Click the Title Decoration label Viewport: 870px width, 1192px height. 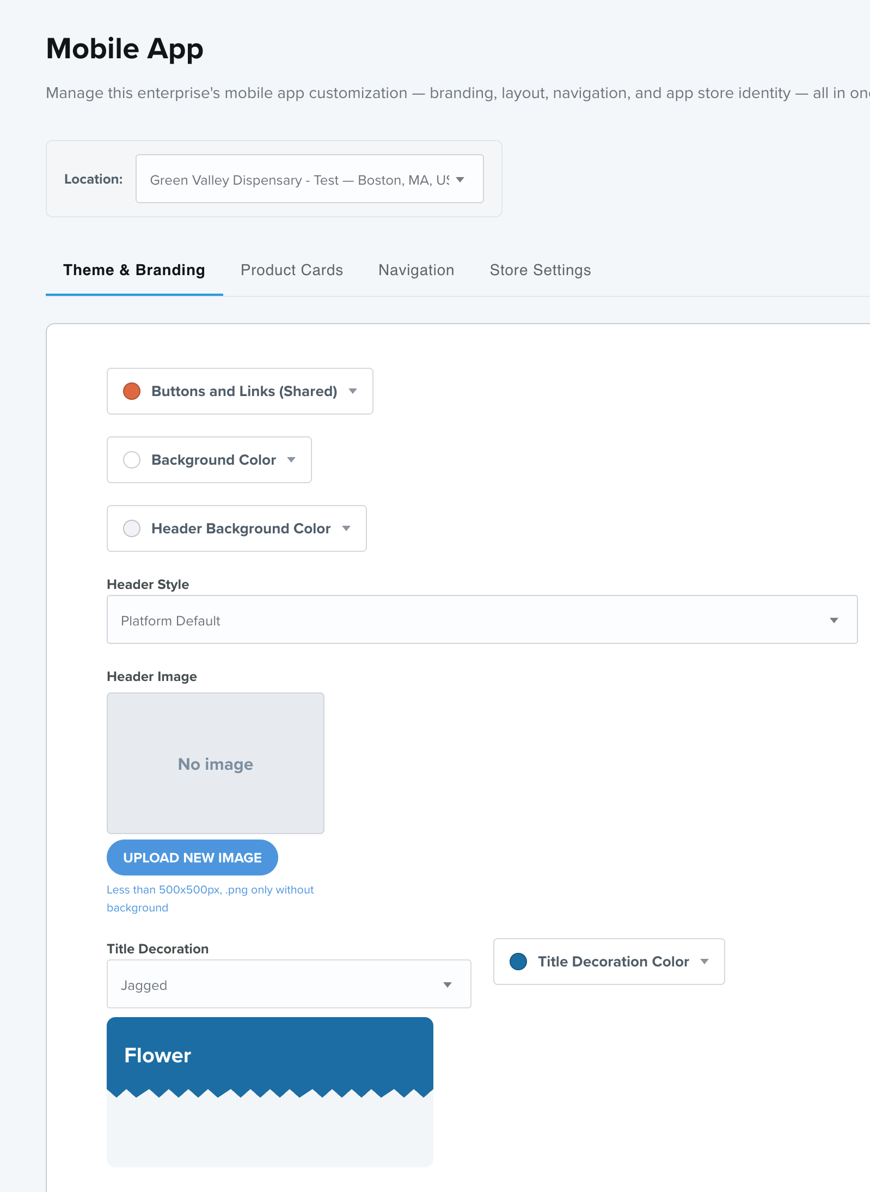coord(158,949)
